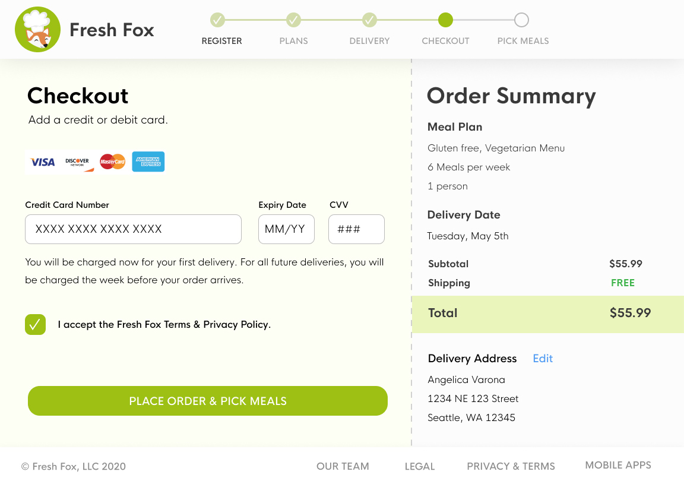Jump to the Pick Meals step circle
The width and height of the screenshot is (684, 481).
point(521,20)
